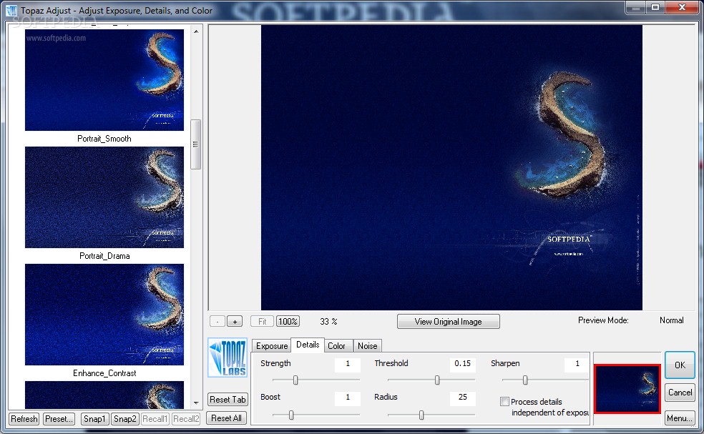
Task: Set zoom to 100%
Action: 288,321
